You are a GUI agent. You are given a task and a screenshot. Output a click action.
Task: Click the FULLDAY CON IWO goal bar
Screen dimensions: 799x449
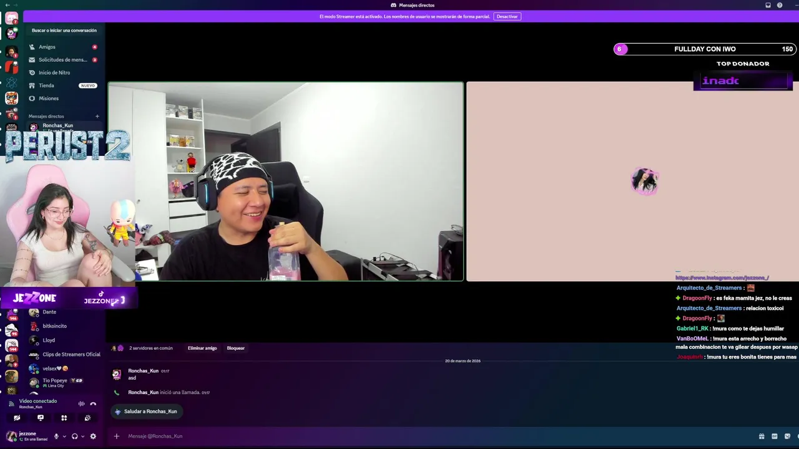[705, 49]
